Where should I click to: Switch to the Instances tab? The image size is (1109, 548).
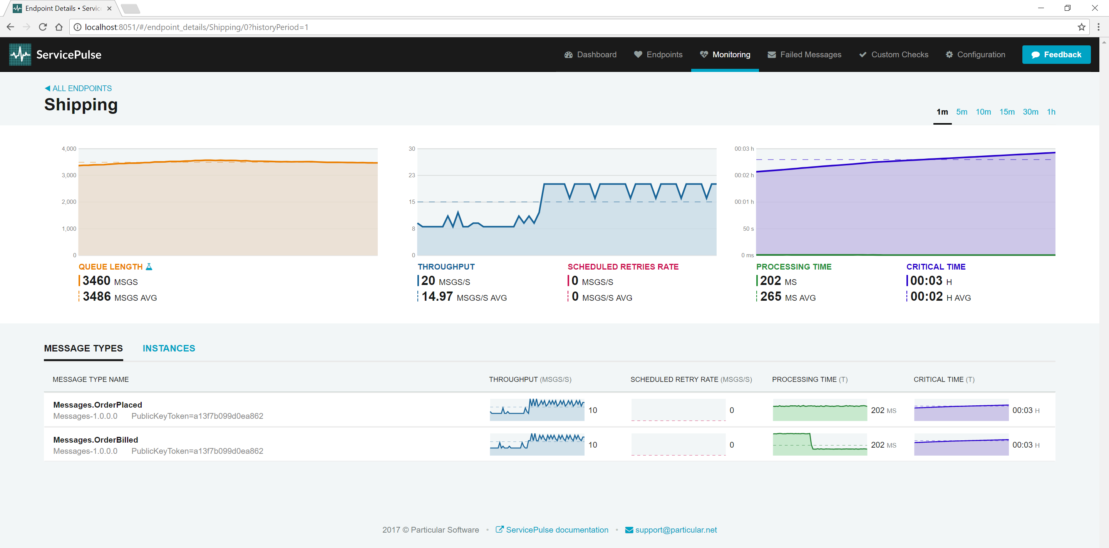168,348
